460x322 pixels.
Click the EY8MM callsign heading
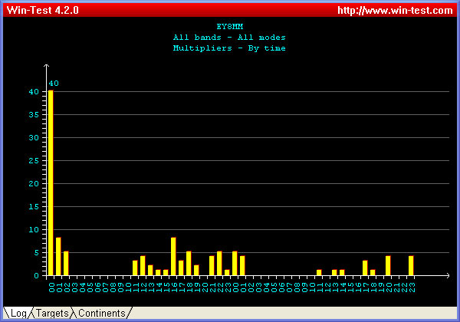230,27
